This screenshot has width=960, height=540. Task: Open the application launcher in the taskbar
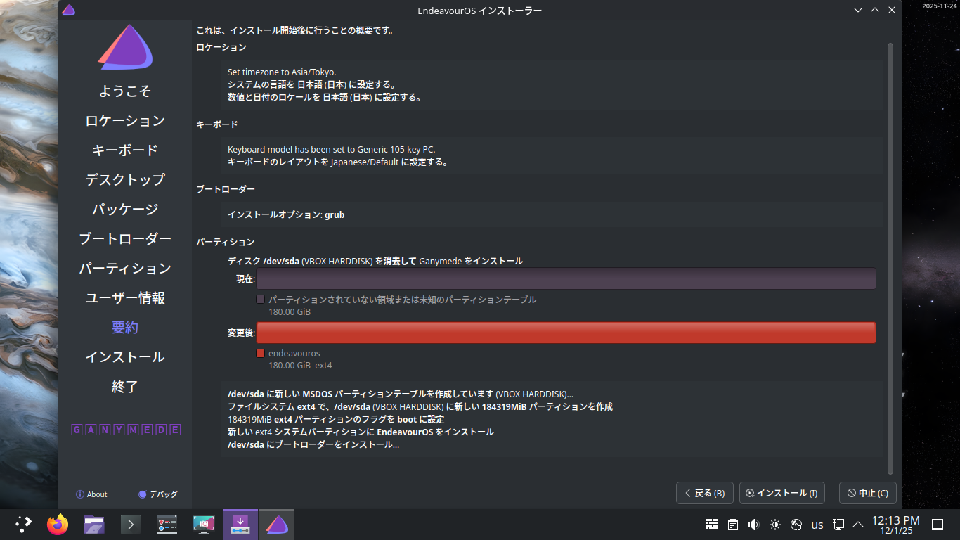tap(24, 525)
